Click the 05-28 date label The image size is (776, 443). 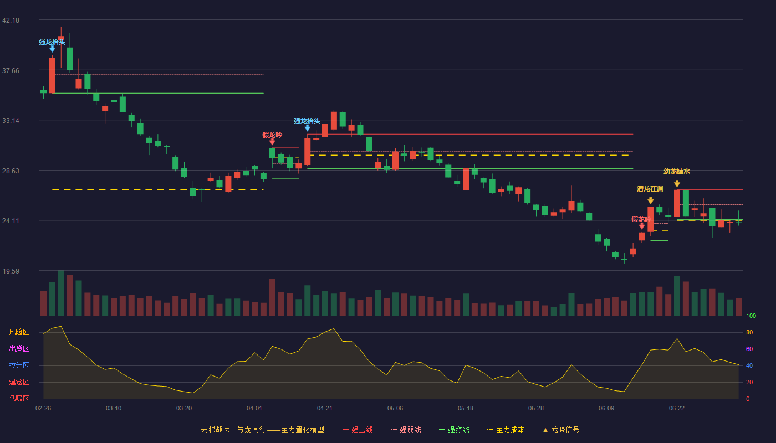pyautogui.click(x=536, y=408)
